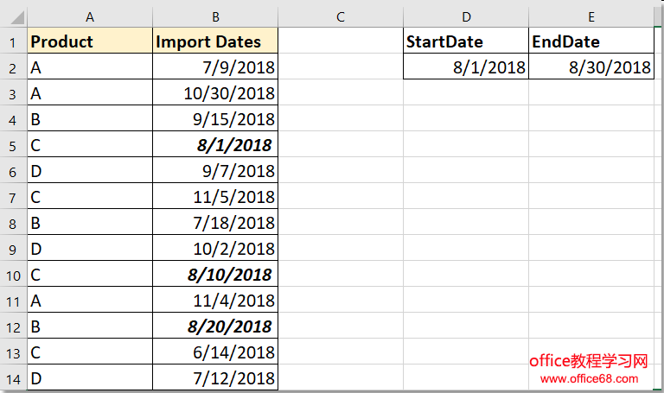664x393 pixels.
Task: Select column A header
Action: tap(90, 16)
